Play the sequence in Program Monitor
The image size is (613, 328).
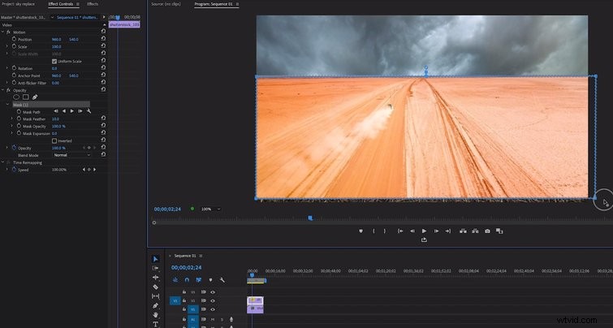pos(424,231)
